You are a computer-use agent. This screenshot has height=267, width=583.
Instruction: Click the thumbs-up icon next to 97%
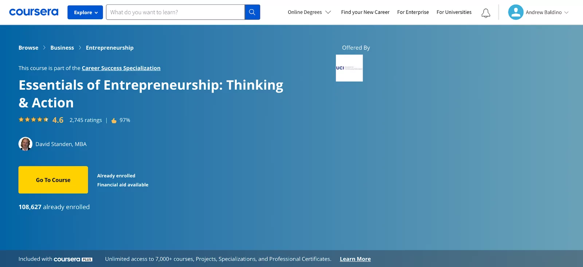pos(114,120)
